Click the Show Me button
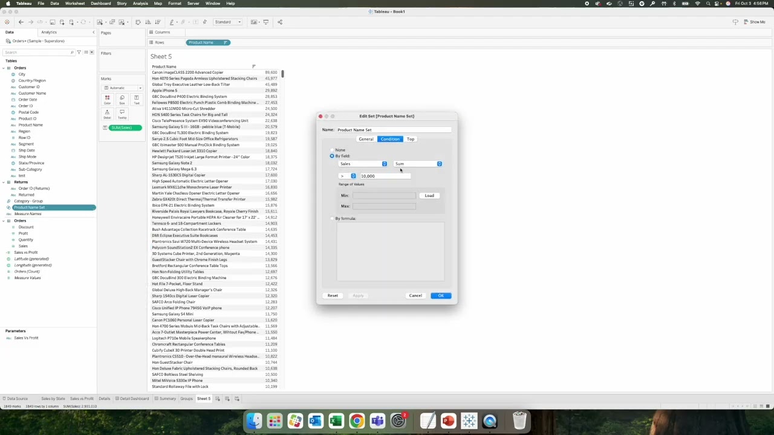Image resolution: width=774 pixels, height=435 pixels. [755, 22]
